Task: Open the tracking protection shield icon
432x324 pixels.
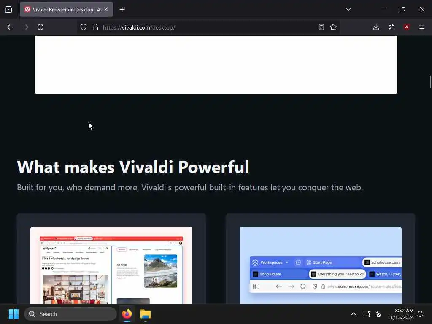Action: click(84, 27)
